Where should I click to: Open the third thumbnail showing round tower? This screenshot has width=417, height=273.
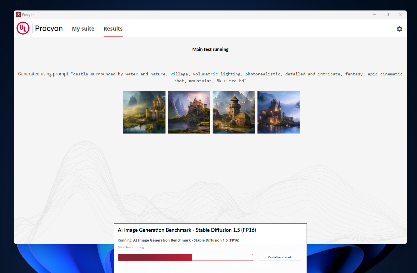[234, 112]
